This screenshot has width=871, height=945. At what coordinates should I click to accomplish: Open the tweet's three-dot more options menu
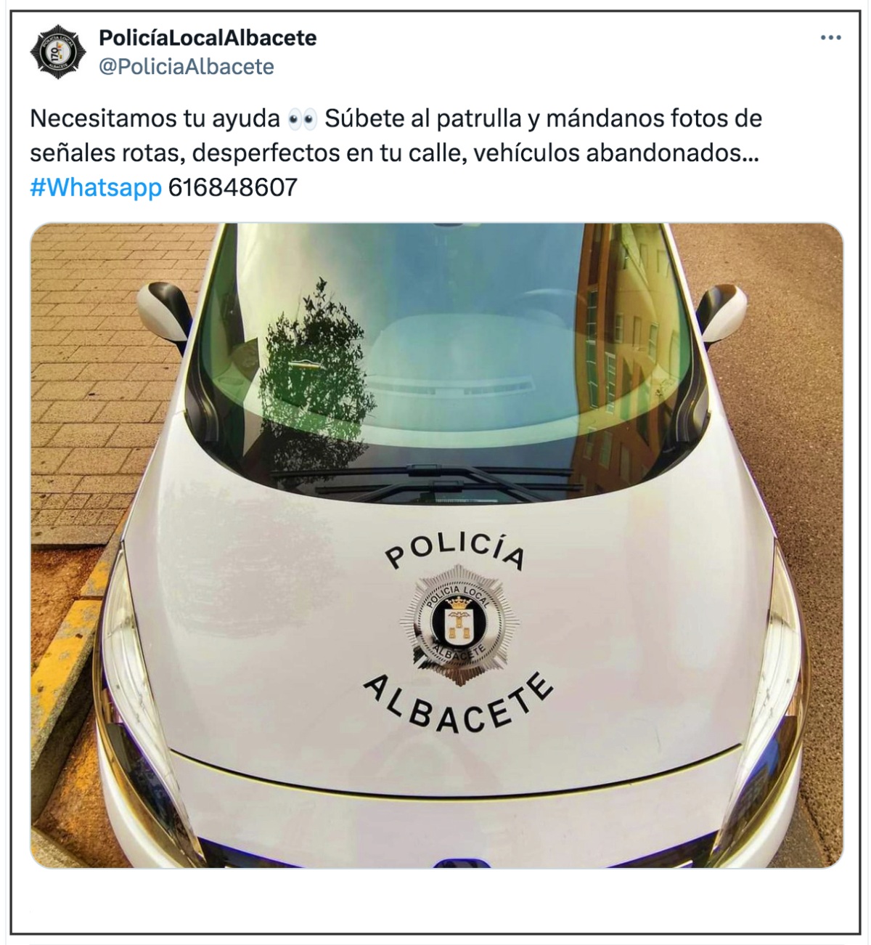click(830, 38)
